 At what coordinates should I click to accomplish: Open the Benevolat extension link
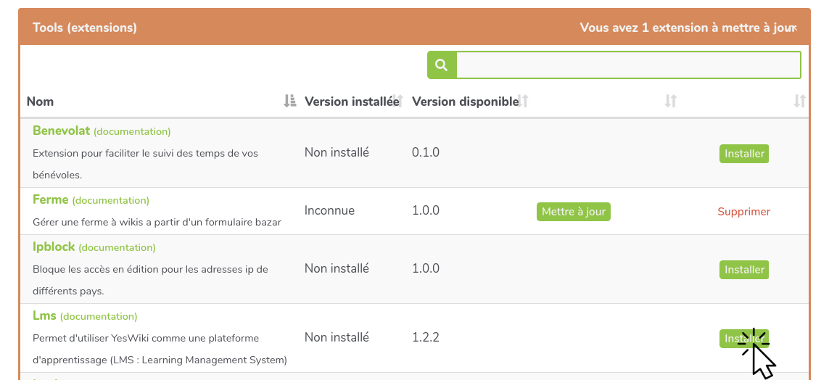point(61,131)
